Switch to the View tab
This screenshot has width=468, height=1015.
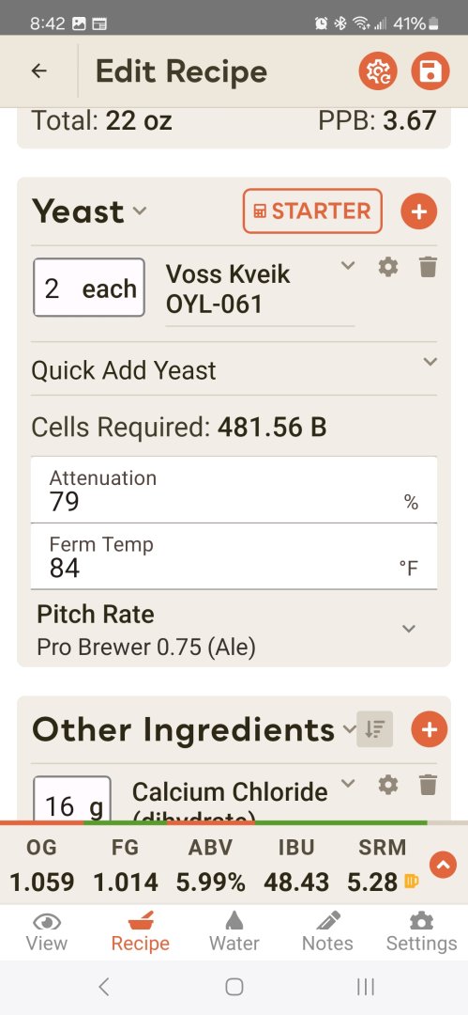pyautogui.click(x=47, y=932)
